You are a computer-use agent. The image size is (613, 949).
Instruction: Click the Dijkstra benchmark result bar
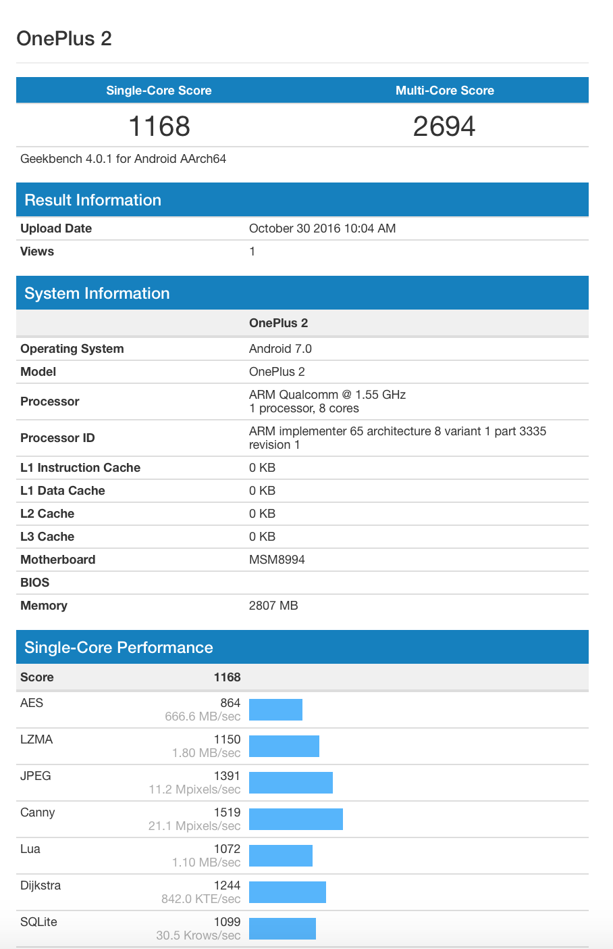click(x=288, y=892)
